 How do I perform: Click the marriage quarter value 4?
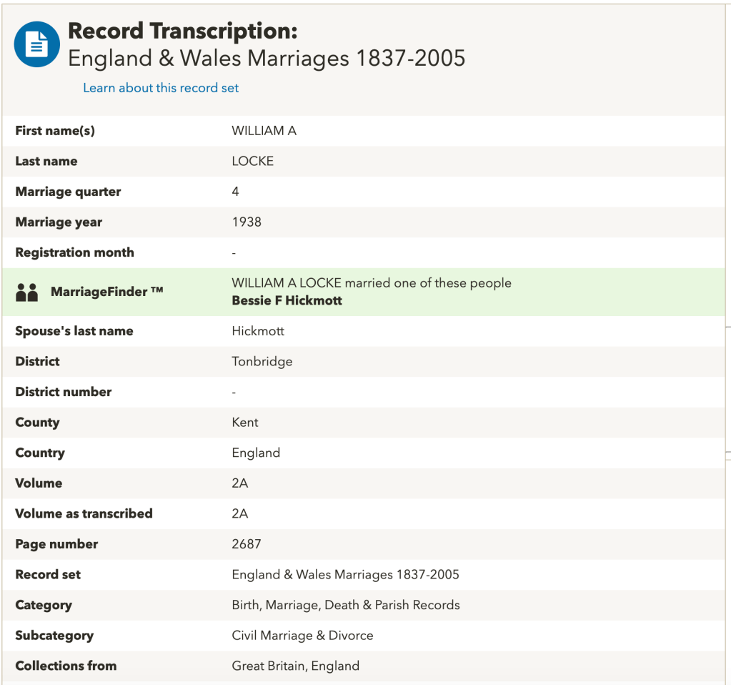(236, 192)
